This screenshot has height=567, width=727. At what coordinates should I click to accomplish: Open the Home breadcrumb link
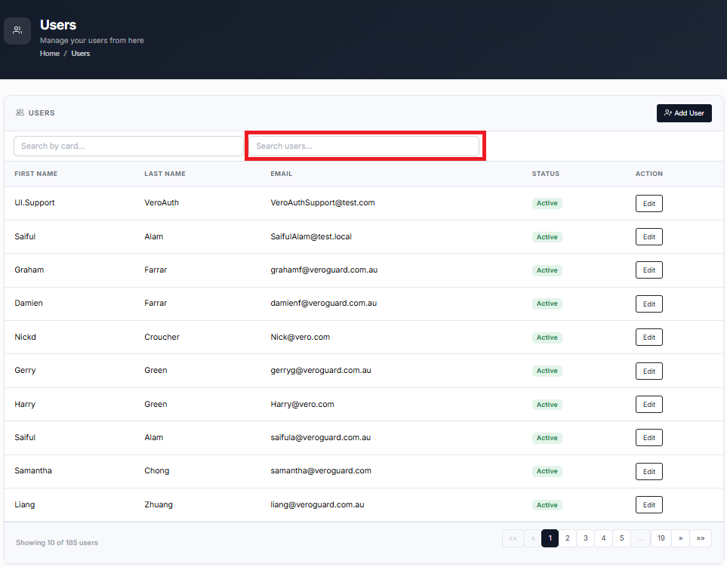tap(50, 54)
